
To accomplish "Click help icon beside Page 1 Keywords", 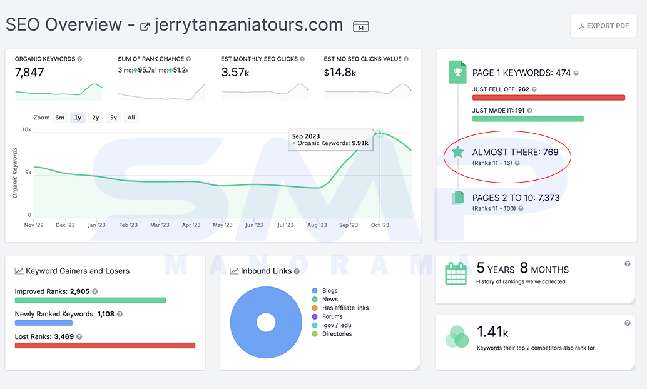I will click(x=576, y=73).
